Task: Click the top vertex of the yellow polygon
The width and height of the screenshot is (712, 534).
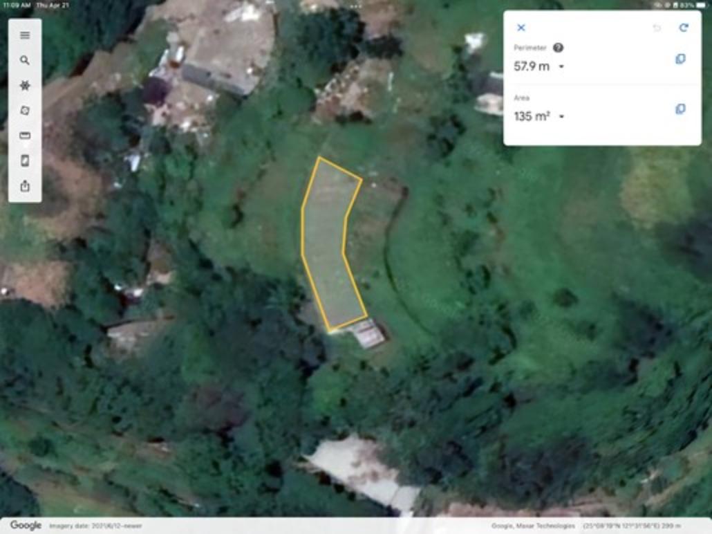Action: pyautogui.click(x=319, y=158)
